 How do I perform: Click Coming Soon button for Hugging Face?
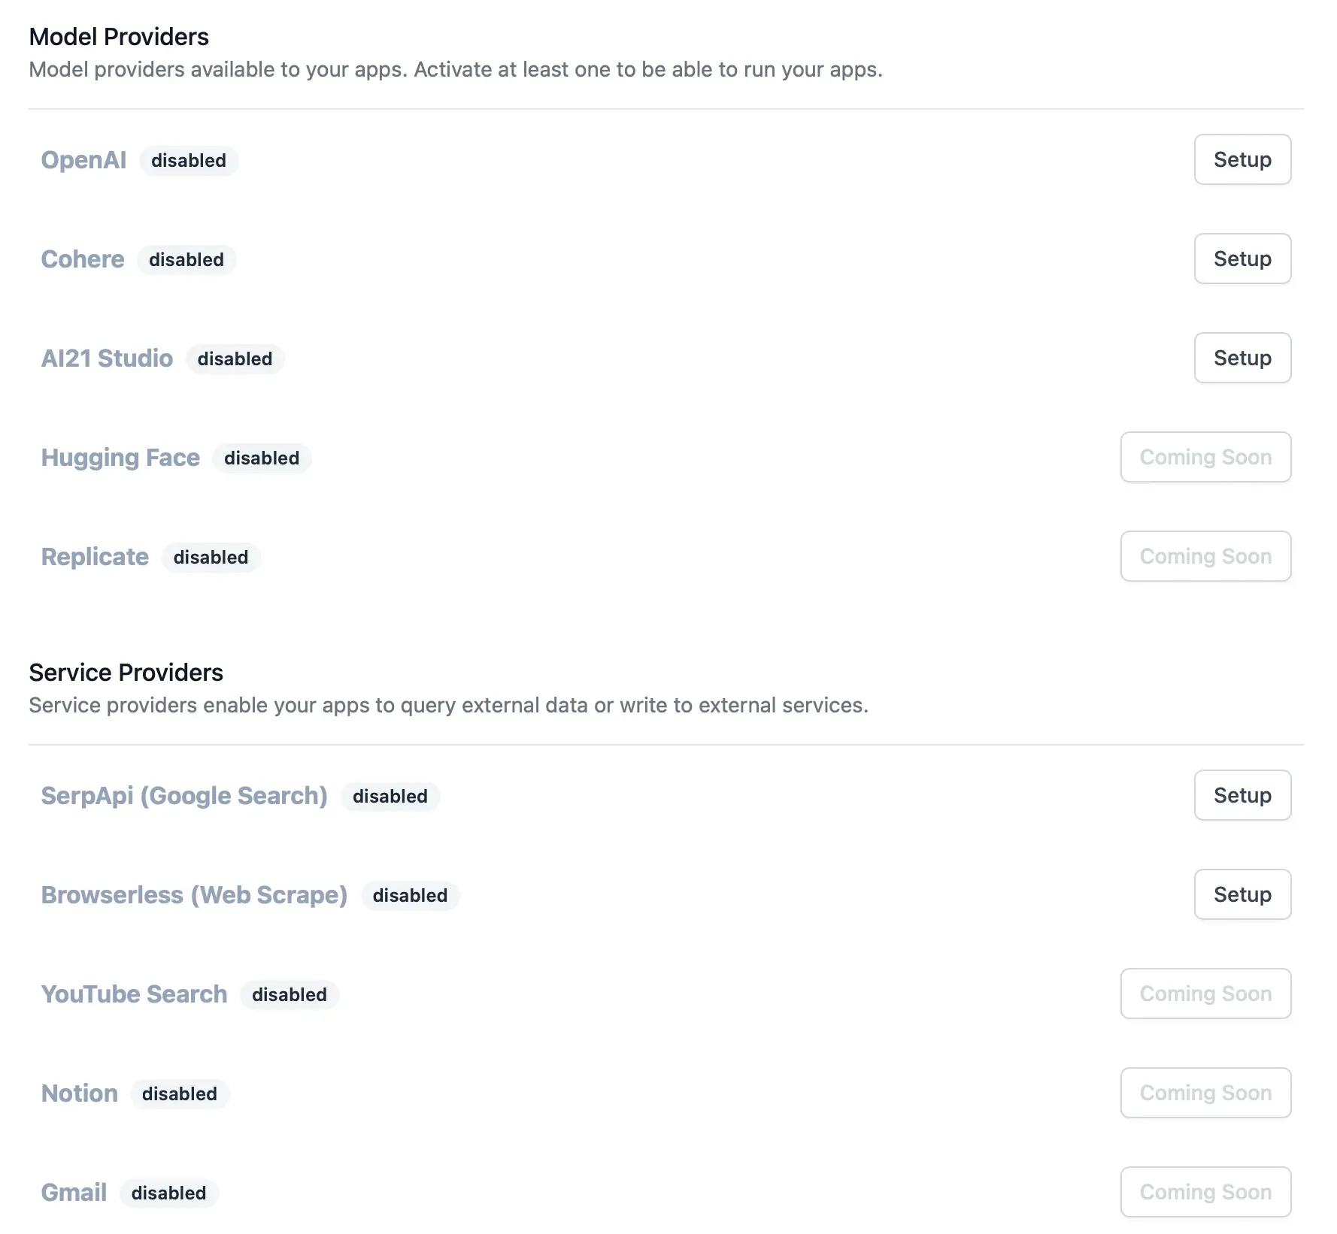coord(1205,457)
